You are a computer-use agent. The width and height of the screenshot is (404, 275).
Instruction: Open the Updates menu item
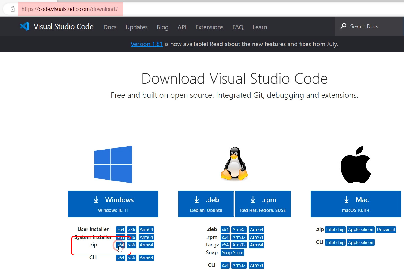pyautogui.click(x=137, y=27)
